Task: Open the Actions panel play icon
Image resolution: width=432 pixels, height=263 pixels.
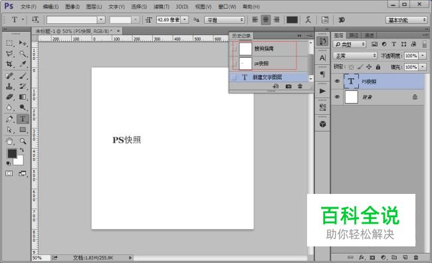Action: [x=322, y=91]
